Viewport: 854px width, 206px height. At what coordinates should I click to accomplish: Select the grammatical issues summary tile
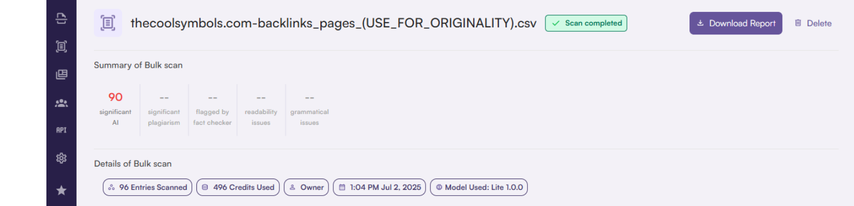[x=310, y=109]
